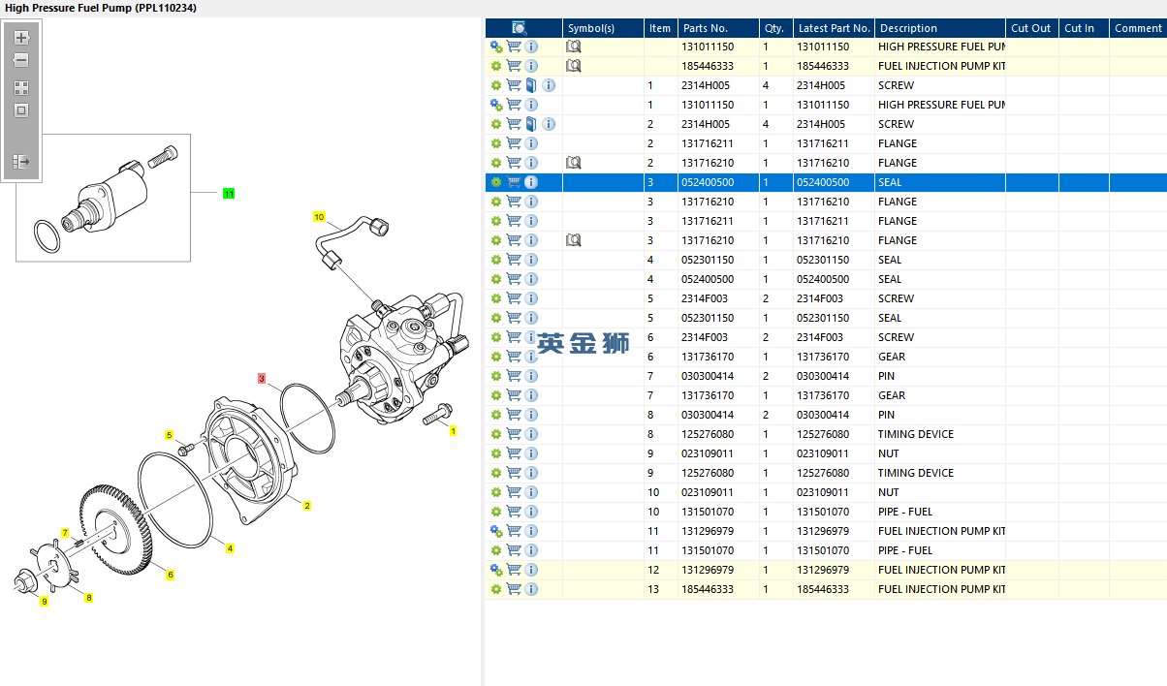The width and height of the screenshot is (1167, 686).
Task: Select callout 10 on the fuel pipe
Action: pos(319,217)
